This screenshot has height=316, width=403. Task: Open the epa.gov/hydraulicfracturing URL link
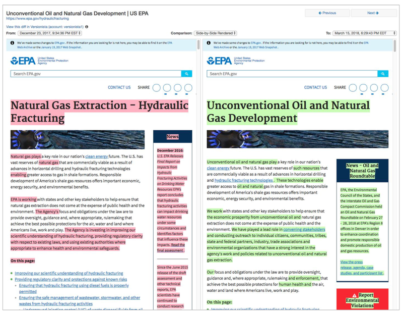[37, 19]
